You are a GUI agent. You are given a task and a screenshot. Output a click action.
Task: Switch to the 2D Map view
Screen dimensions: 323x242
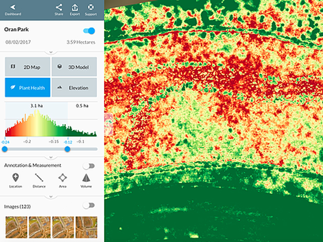coord(28,67)
